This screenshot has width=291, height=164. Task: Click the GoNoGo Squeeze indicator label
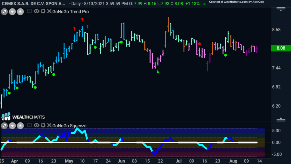pos(69,126)
